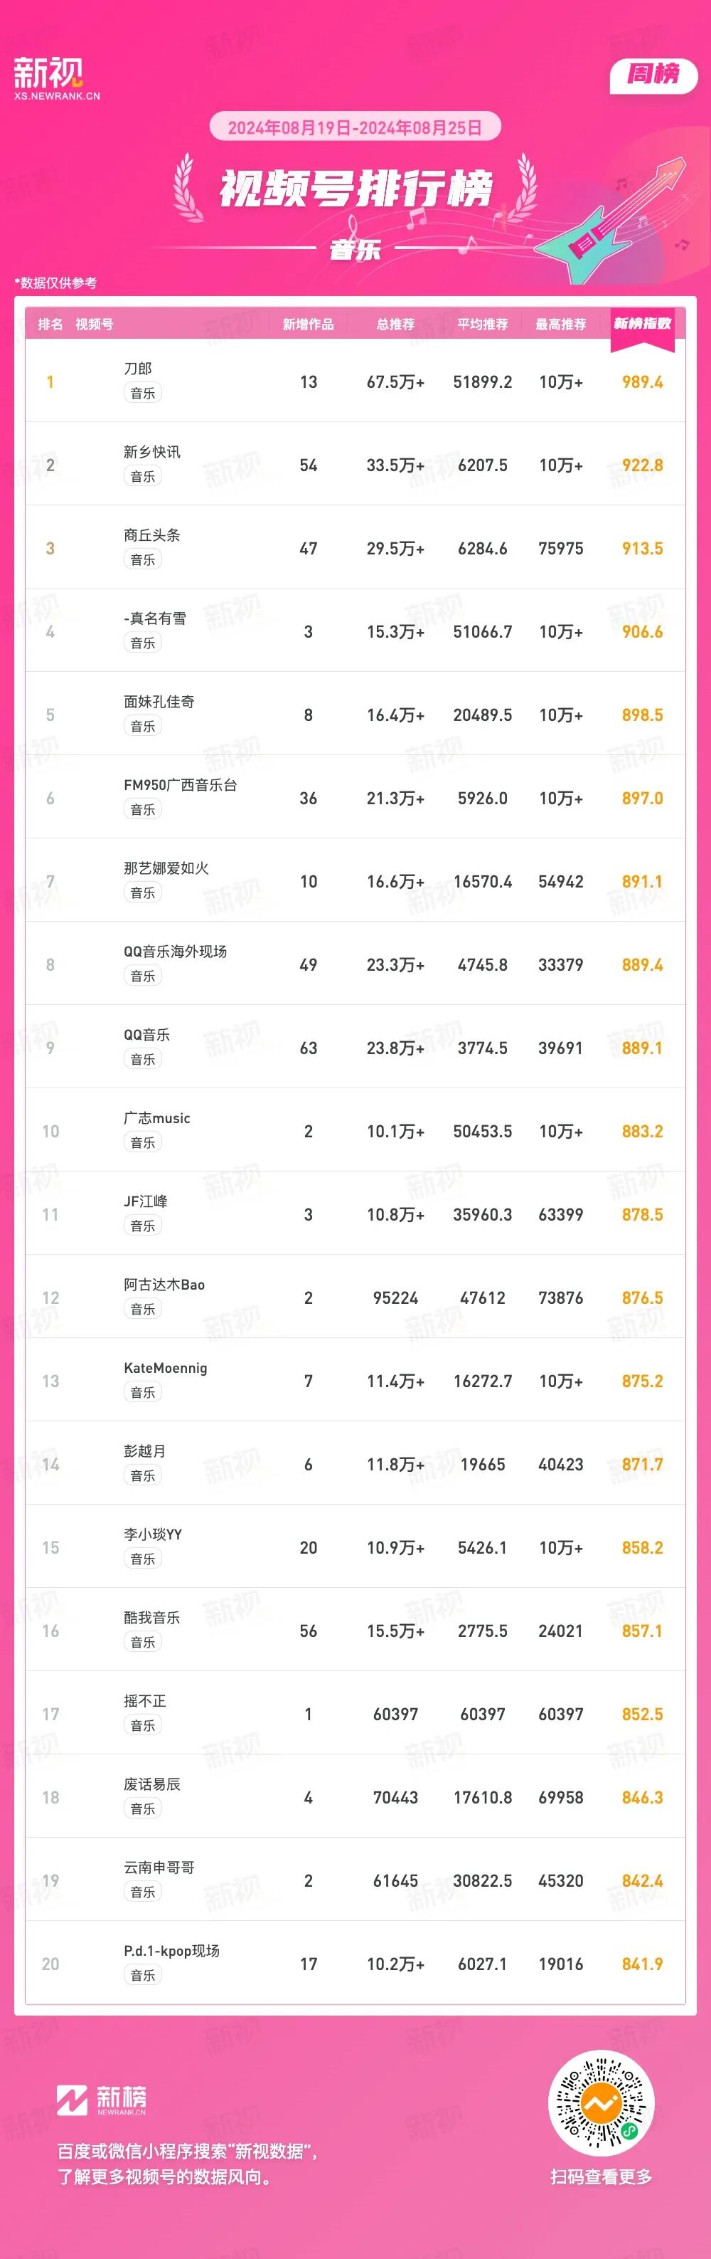
Task: Click the 新榜 logo at the bottom
Action: [102, 2099]
